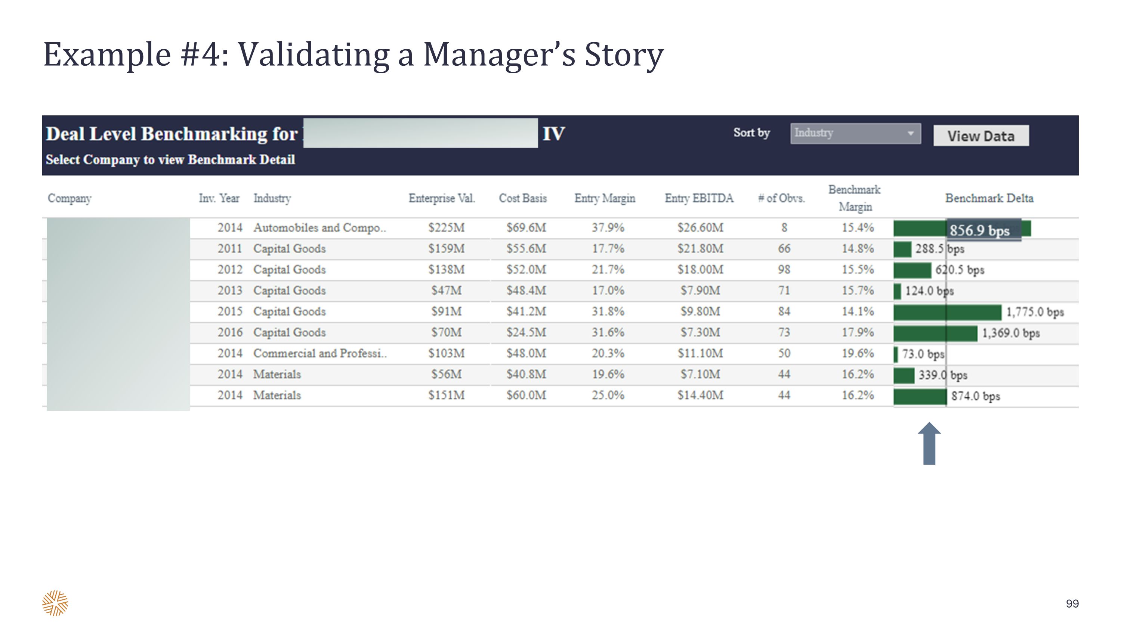This screenshot has width=1121, height=630.
Task: Select the 1,775.0 bps green bar
Action: (x=947, y=312)
